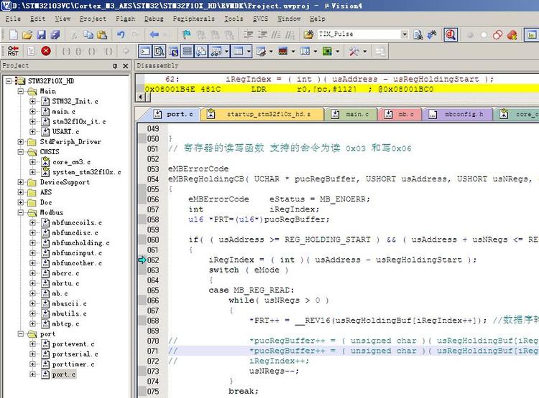
Task: Open the TIM_Pulse combo box dropdown
Action: click(x=405, y=34)
